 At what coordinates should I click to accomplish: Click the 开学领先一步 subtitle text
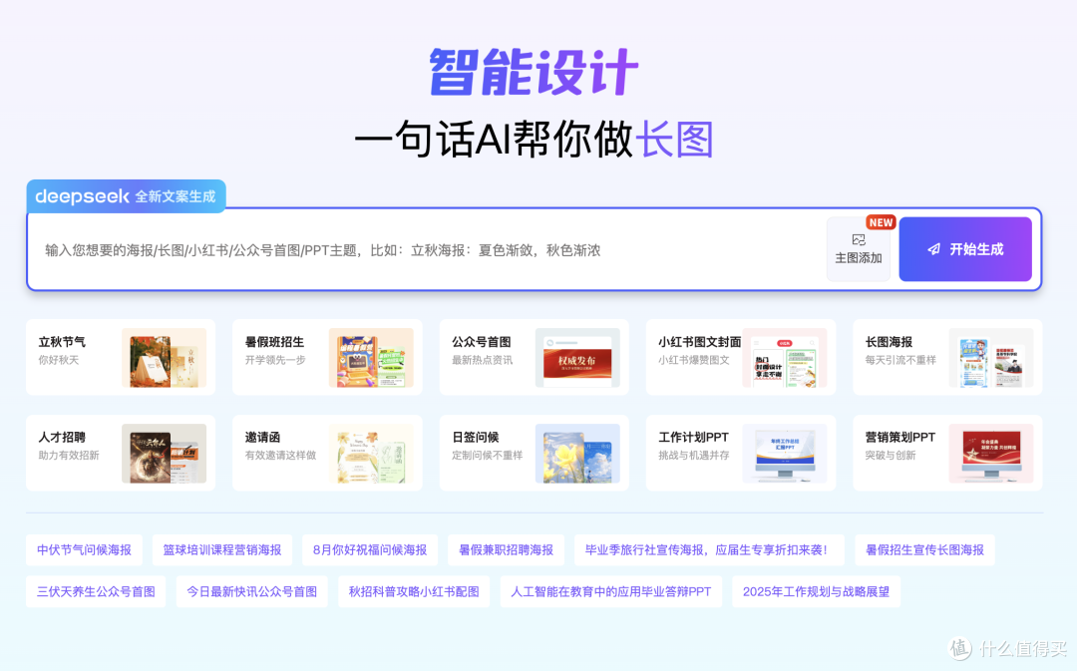tap(275, 360)
